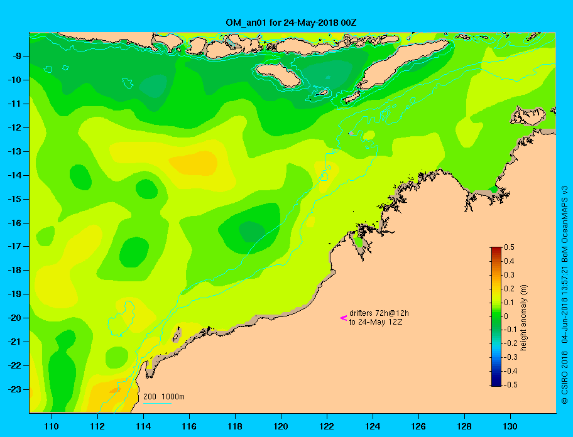Click the longitude axis label "120"
Screen dimensions: 573x437
(281, 426)
